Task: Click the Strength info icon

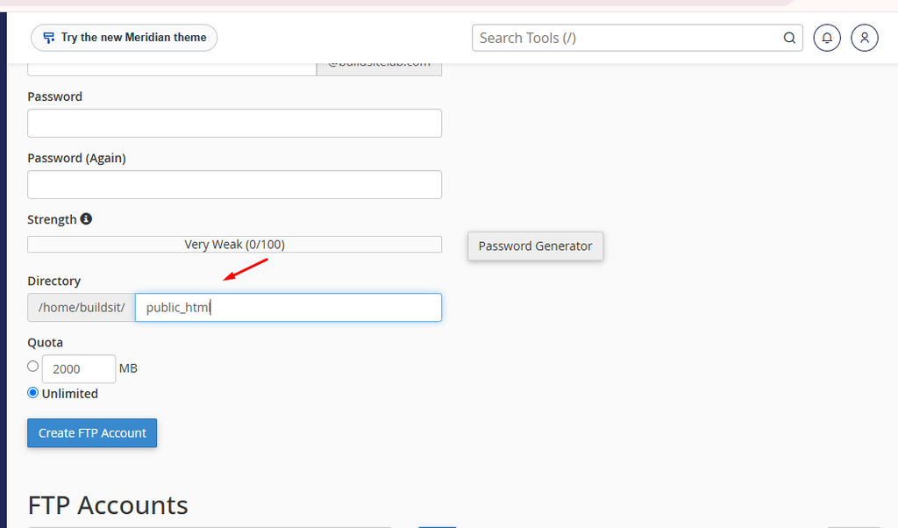Action: coord(86,218)
